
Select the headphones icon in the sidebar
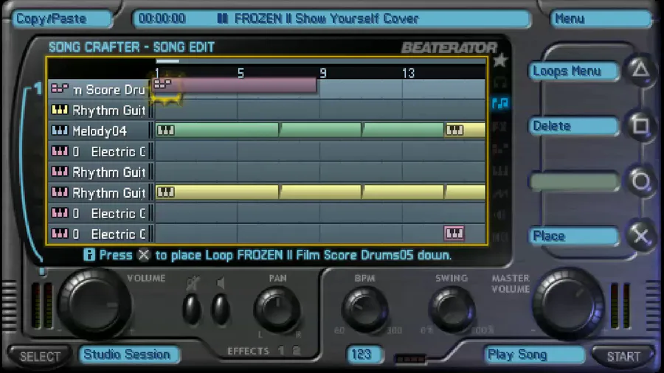(x=500, y=82)
